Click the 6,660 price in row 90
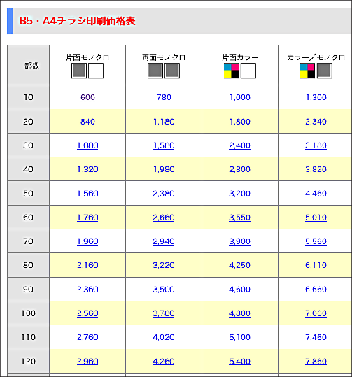Screen dimensions: 352x377 click(x=316, y=290)
